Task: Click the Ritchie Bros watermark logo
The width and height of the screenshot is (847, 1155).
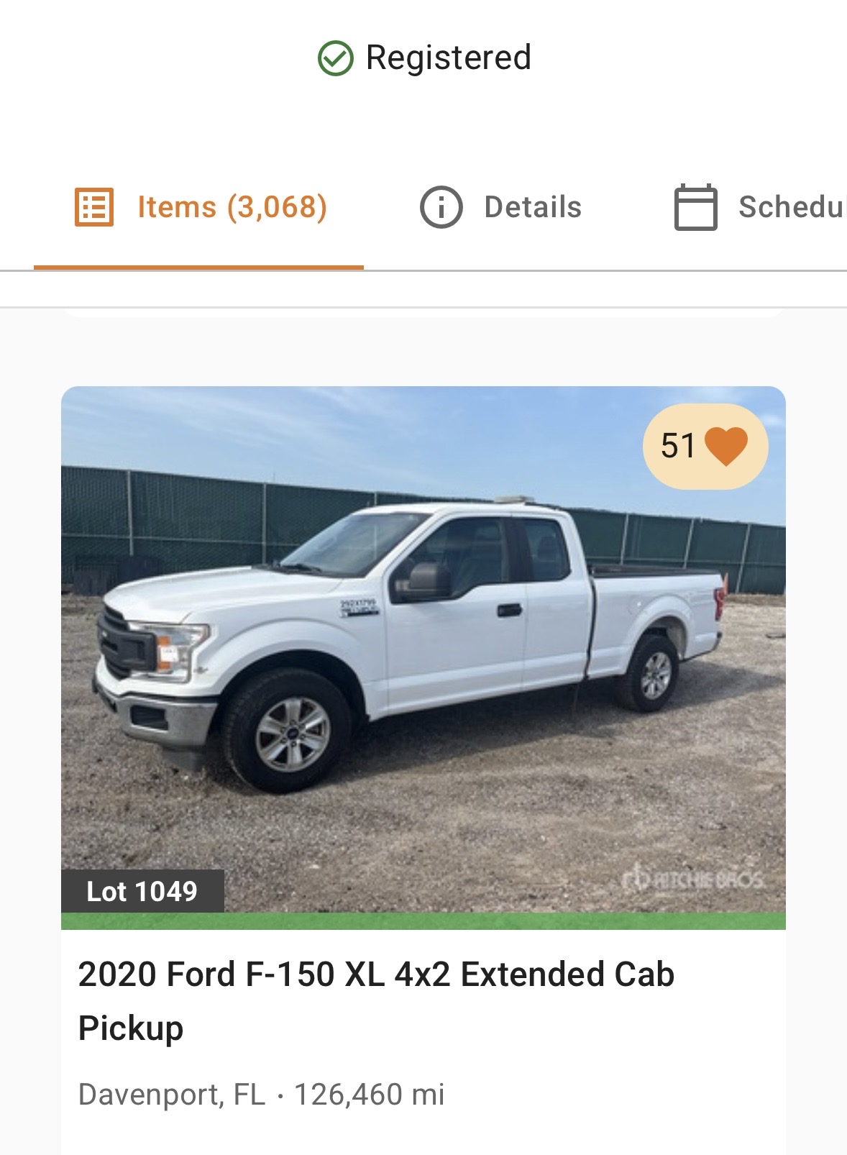Action: coord(692,879)
